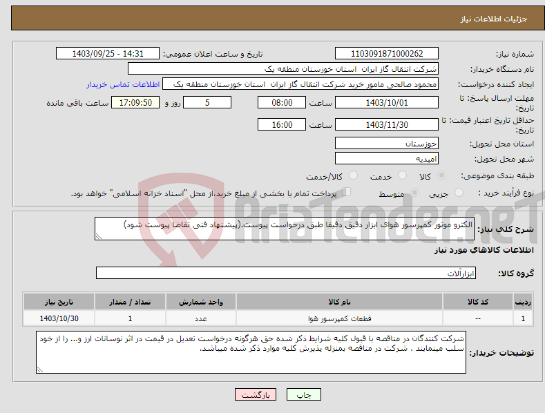545x413 pixels.
Task: Click the delivery province field خوزستان
Action: [387, 143]
